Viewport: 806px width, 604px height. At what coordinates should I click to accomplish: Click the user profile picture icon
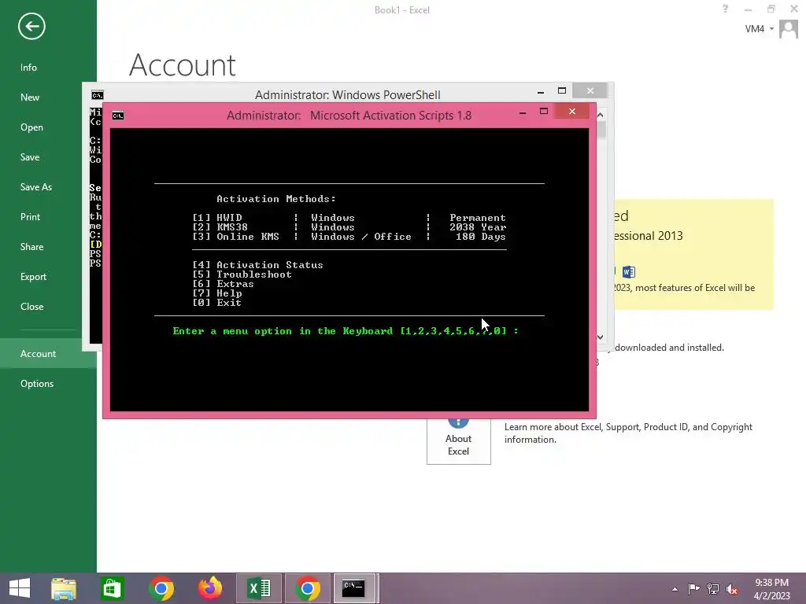click(789, 29)
